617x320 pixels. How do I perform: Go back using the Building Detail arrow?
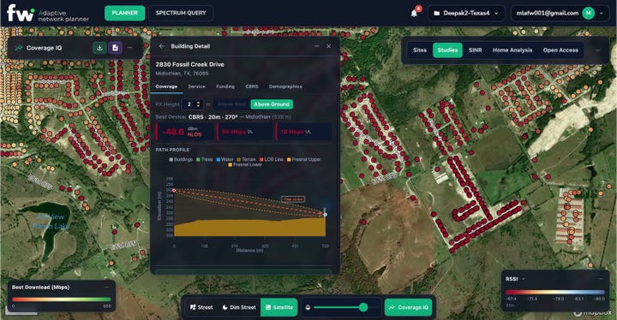[x=161, y=46]
